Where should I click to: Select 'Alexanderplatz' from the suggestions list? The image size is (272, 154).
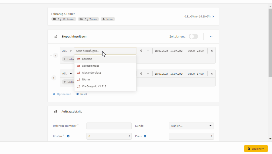(x=91, y=73)
